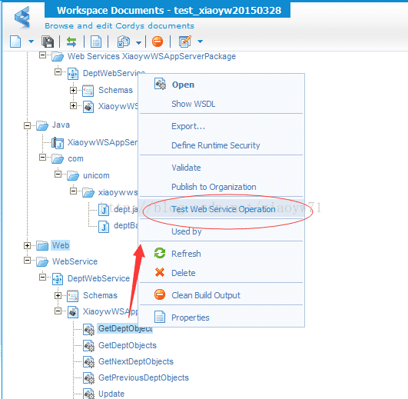Click the GetPreviousDeptObjects operation gear icon
408x399 pixels.
point(88,378)
